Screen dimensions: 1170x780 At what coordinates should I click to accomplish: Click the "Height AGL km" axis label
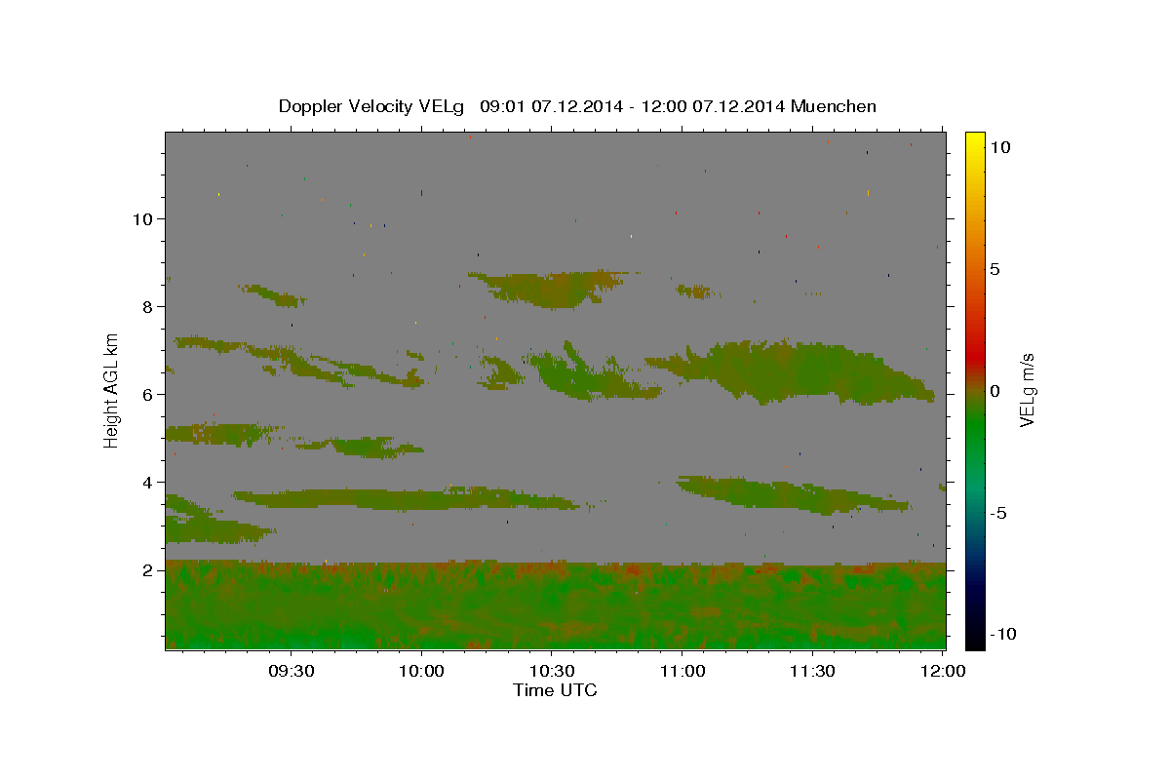[x=112, y=390]
